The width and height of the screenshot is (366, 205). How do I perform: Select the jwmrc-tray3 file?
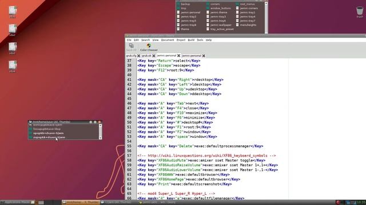[216, 17]
